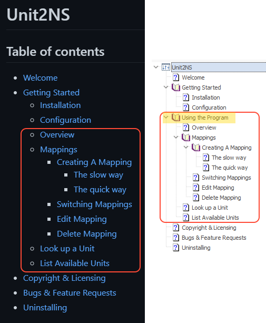This screenshot has width=266, height=323.
Task: Click the List Available Units topic icon
Action: click(186, 218)
